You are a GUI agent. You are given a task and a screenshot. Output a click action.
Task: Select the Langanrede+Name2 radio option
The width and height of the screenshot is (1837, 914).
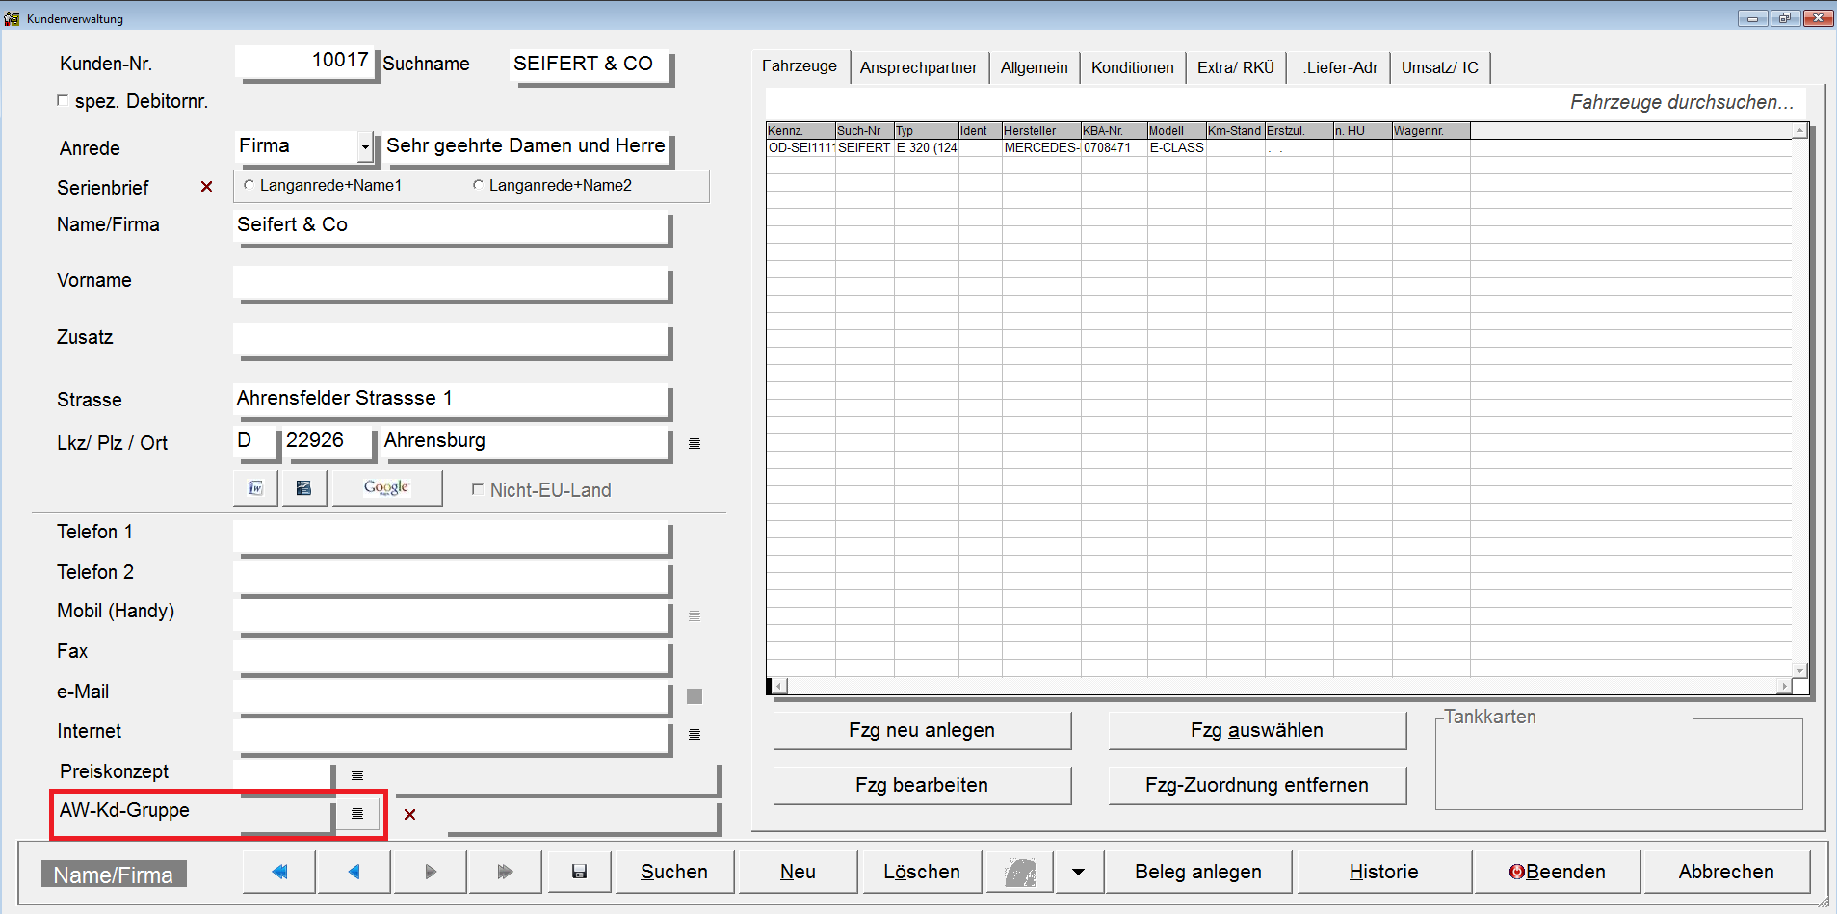[478, 185]
